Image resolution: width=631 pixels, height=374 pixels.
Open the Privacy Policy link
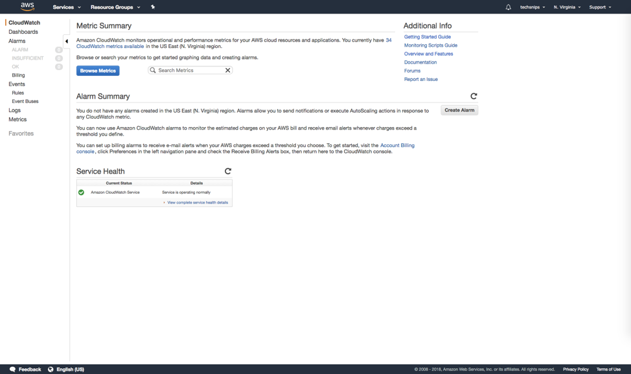click(x=575, y=369)
